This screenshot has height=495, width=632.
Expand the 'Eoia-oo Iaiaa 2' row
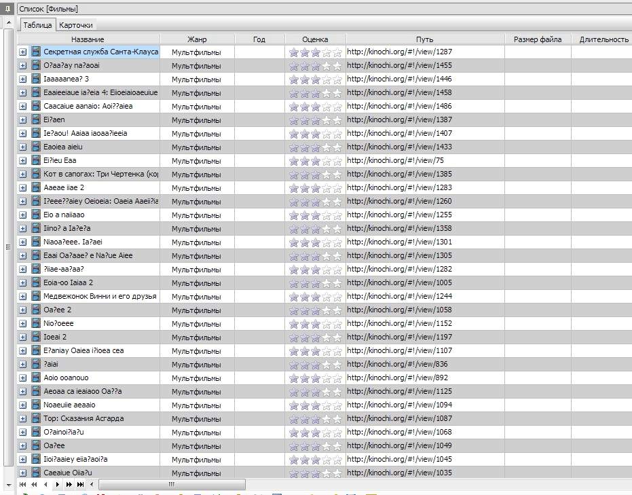pyautogui.click(x=23, y=283)
